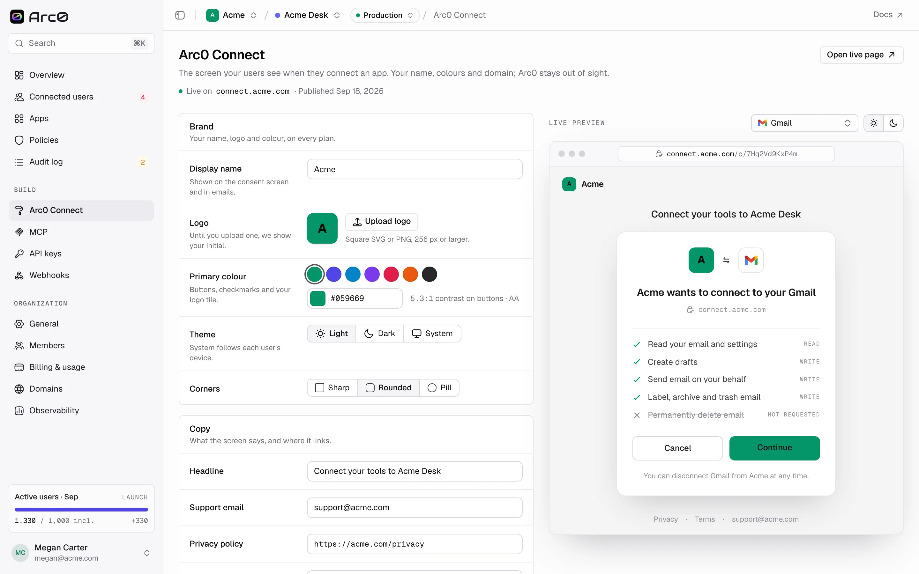The width and height of the screenshot is (919, 574).
Task: Click Open live page button
Action: point(861,55)
